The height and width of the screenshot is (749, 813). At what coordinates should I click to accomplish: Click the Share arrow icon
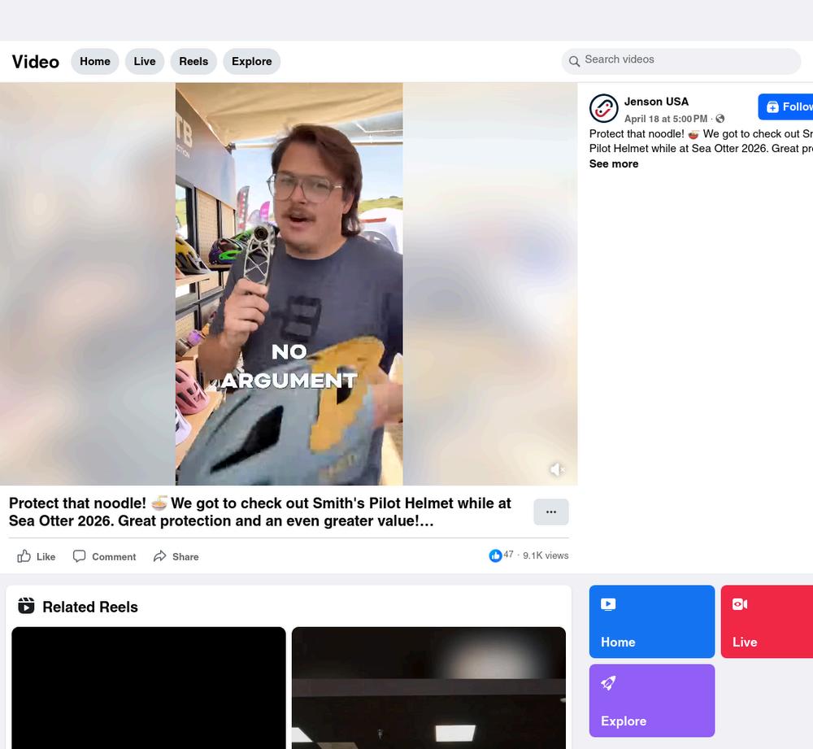[x=159, y=556]
